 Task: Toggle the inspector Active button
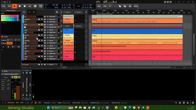click(2, 37)
